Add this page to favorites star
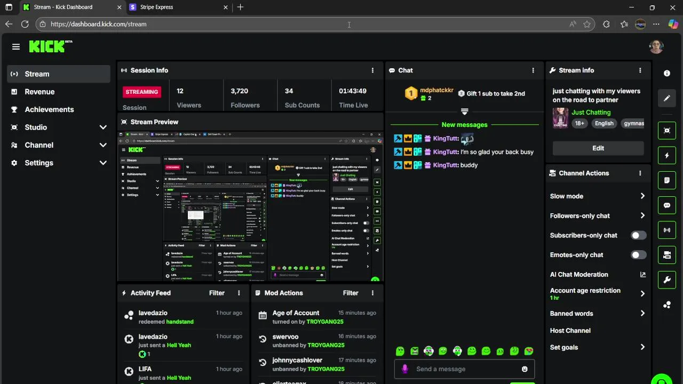This screenshot has width=683, height=384. click(587, 24)
